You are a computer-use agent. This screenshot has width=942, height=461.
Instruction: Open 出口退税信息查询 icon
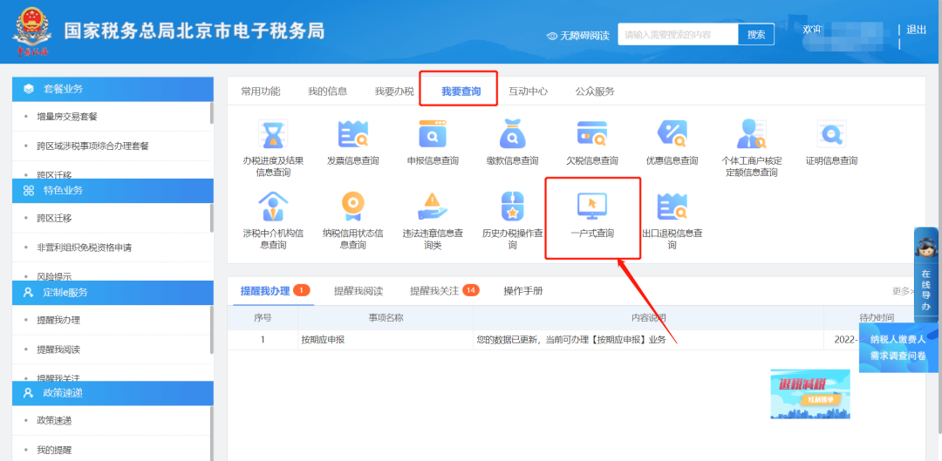point(672,207)
